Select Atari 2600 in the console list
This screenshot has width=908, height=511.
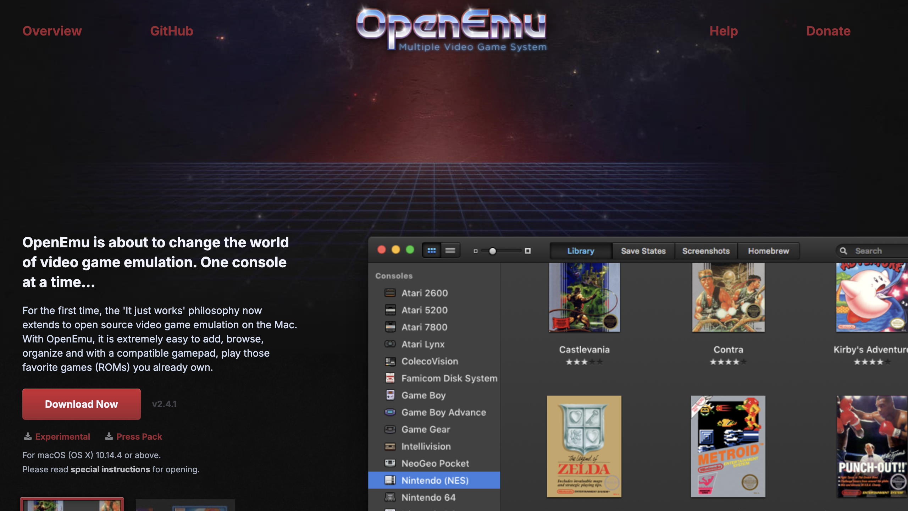[434, 293]
